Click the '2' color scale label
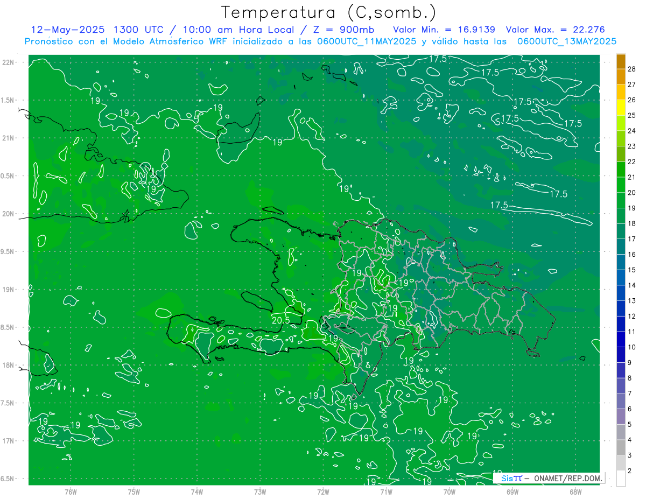The width and height of the screenshot is (646, 499). pyautogui.click(x=630, y=470)
